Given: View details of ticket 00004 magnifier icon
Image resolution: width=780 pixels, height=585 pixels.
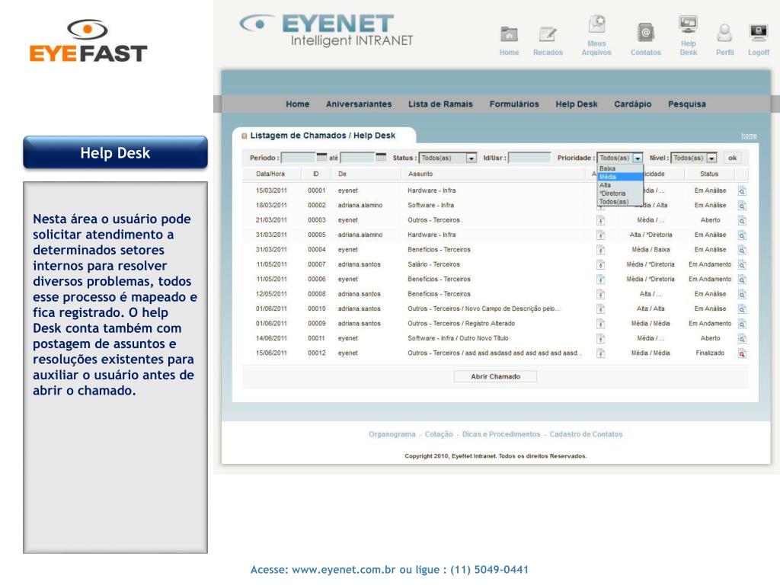Looking at the screenshot, I should pos(742,250).
